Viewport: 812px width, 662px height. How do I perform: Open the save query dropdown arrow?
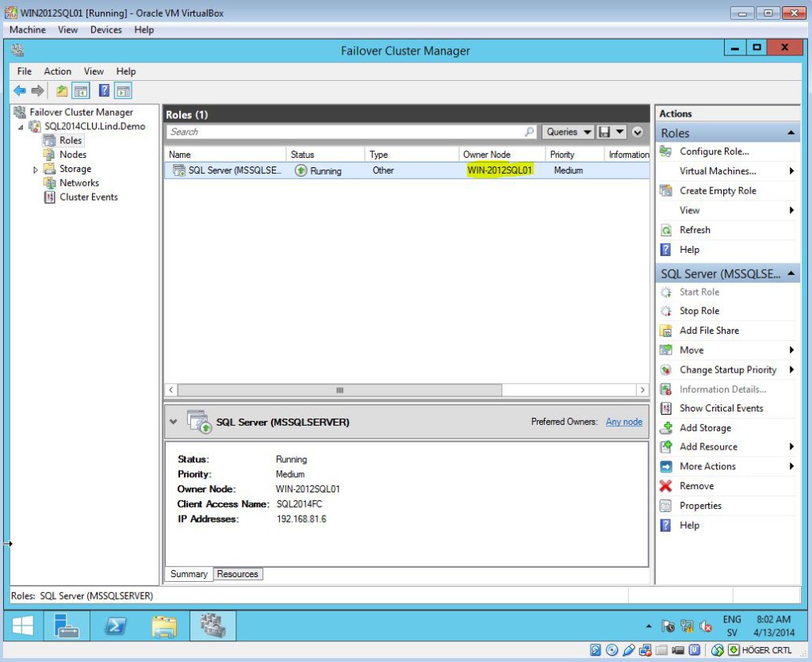pos(620,132)
